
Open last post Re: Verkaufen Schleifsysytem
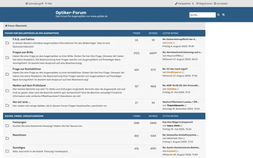pyautogui.click(x=180, y=135)
